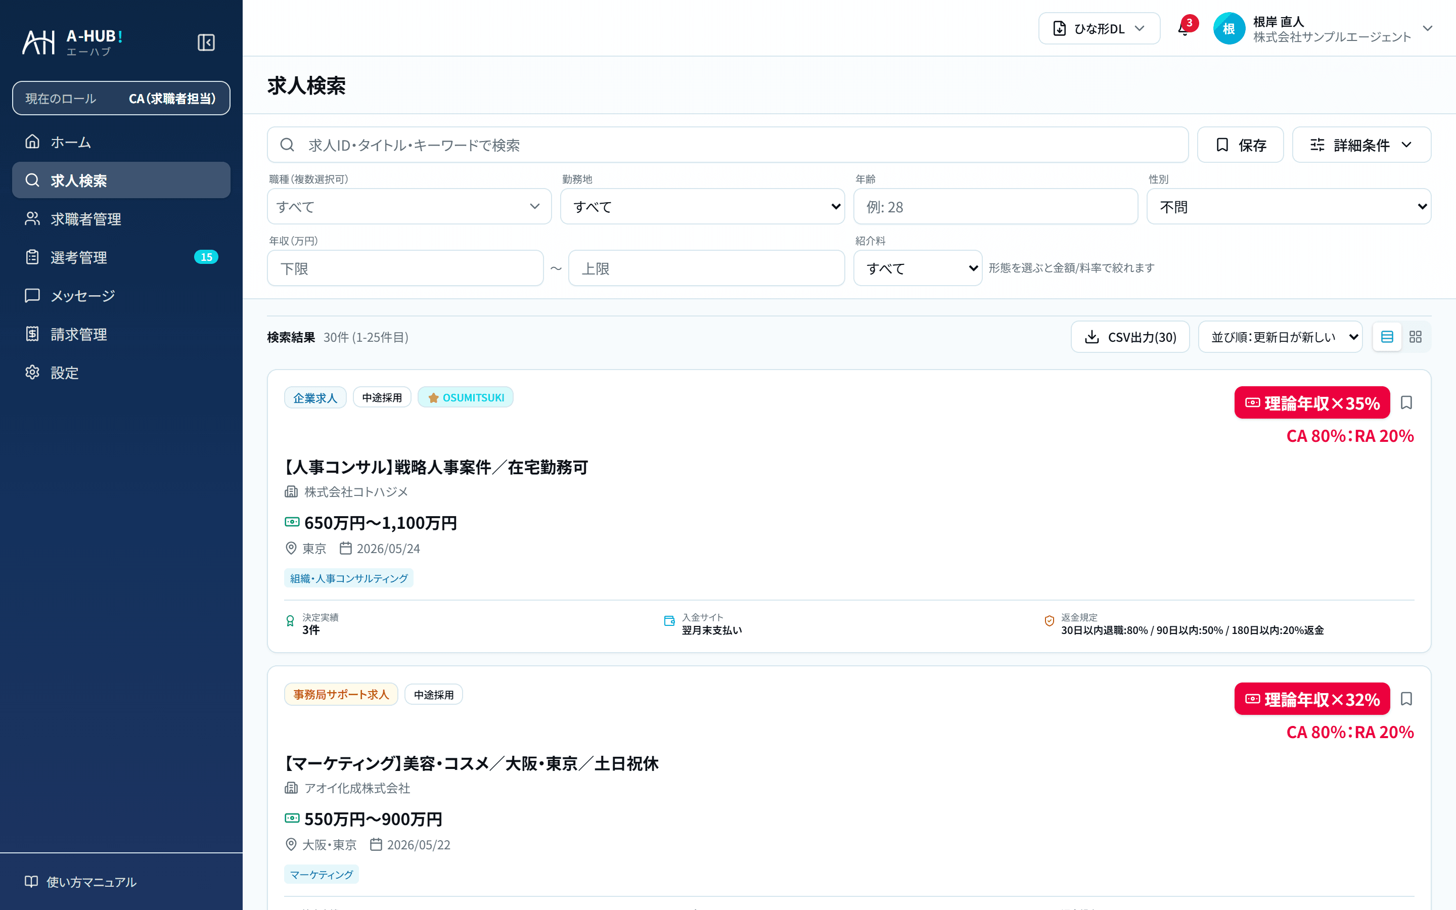Open the 勤務地 dropdown

point(702,207)
